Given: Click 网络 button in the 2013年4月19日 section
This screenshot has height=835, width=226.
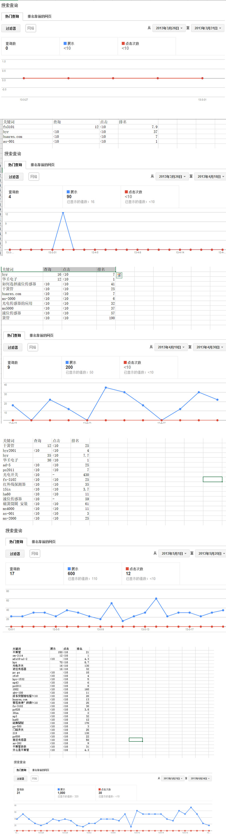Looking at the screenshot, I should 33,347.
